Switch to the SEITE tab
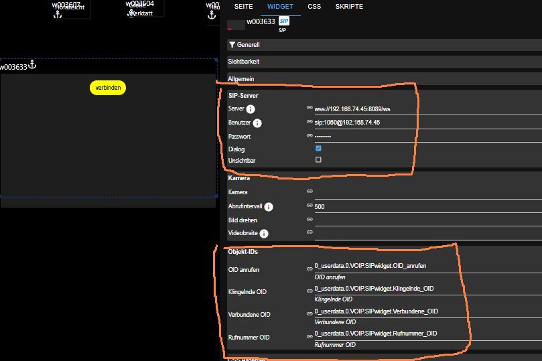 click(243, 7)
